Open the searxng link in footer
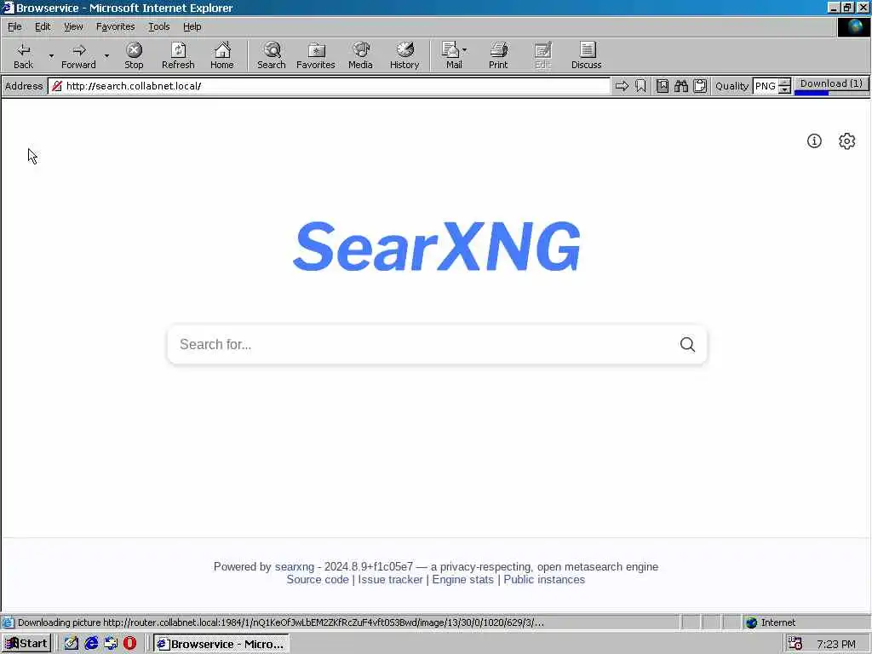Screen dimensions: 872x654 294,566
